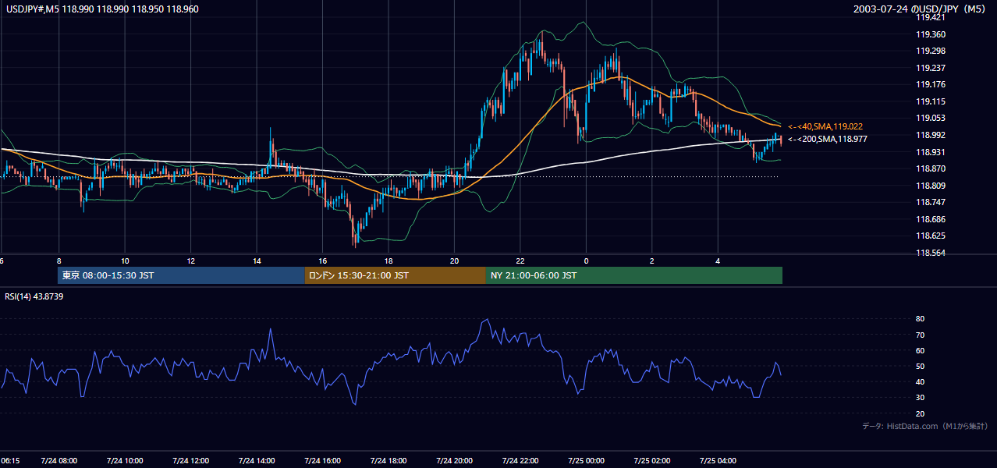The height and width of the screenshot is (468, 997).
Task: Click the 119.421 price axis label
Action: click(931, 17)
